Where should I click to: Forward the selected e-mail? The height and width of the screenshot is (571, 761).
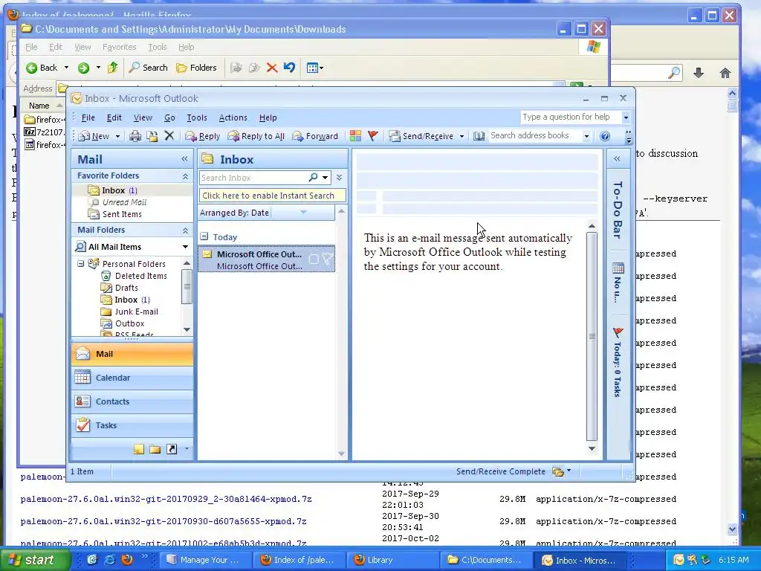315,137
